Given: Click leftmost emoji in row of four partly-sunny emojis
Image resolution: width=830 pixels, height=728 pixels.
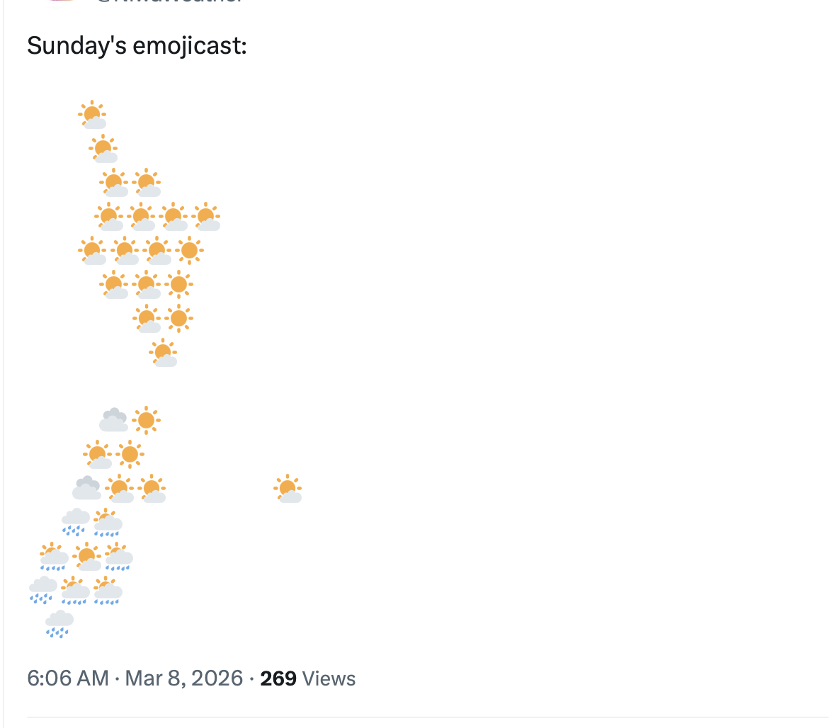Looking at the screenshot, I should coord(108,217).
